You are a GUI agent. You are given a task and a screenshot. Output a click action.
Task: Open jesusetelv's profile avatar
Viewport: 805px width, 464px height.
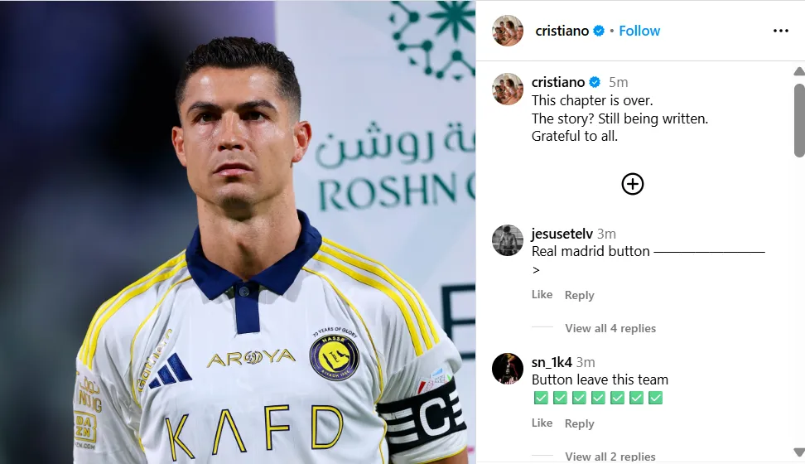click(x=507, y=240)
